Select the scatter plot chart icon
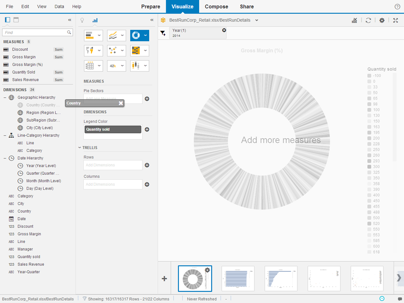The image size is (404, 303). click(x=113, y=50)
